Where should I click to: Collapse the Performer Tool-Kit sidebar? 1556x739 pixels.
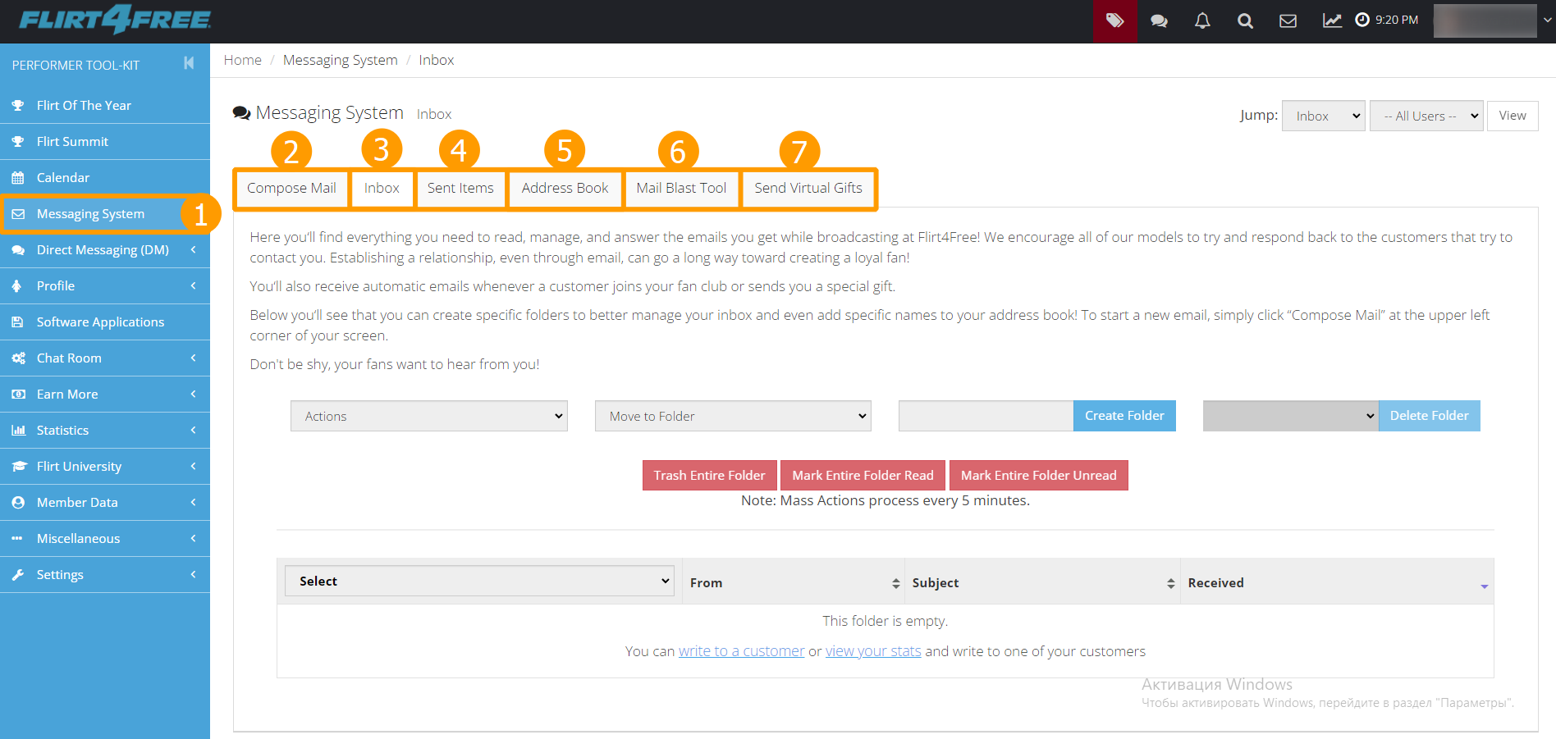click(x=189, y=63)
